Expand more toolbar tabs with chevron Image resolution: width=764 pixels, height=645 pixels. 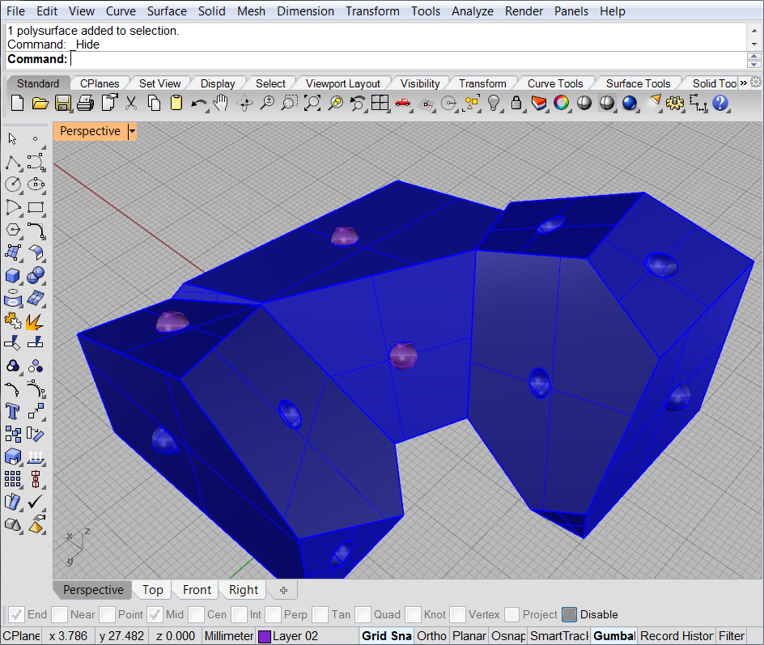[744, 83]
